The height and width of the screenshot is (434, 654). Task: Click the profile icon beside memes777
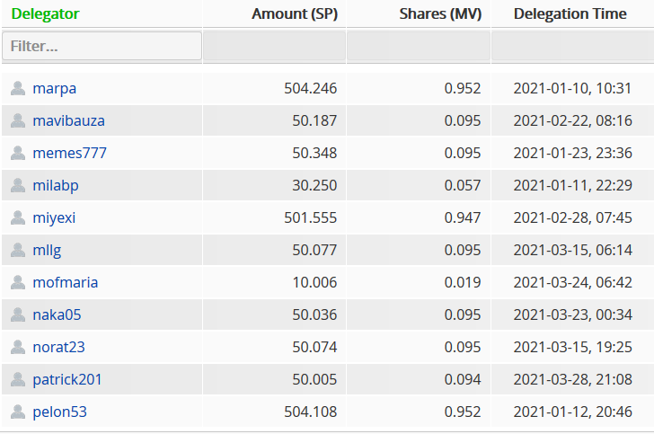click(x=18, y=153)
